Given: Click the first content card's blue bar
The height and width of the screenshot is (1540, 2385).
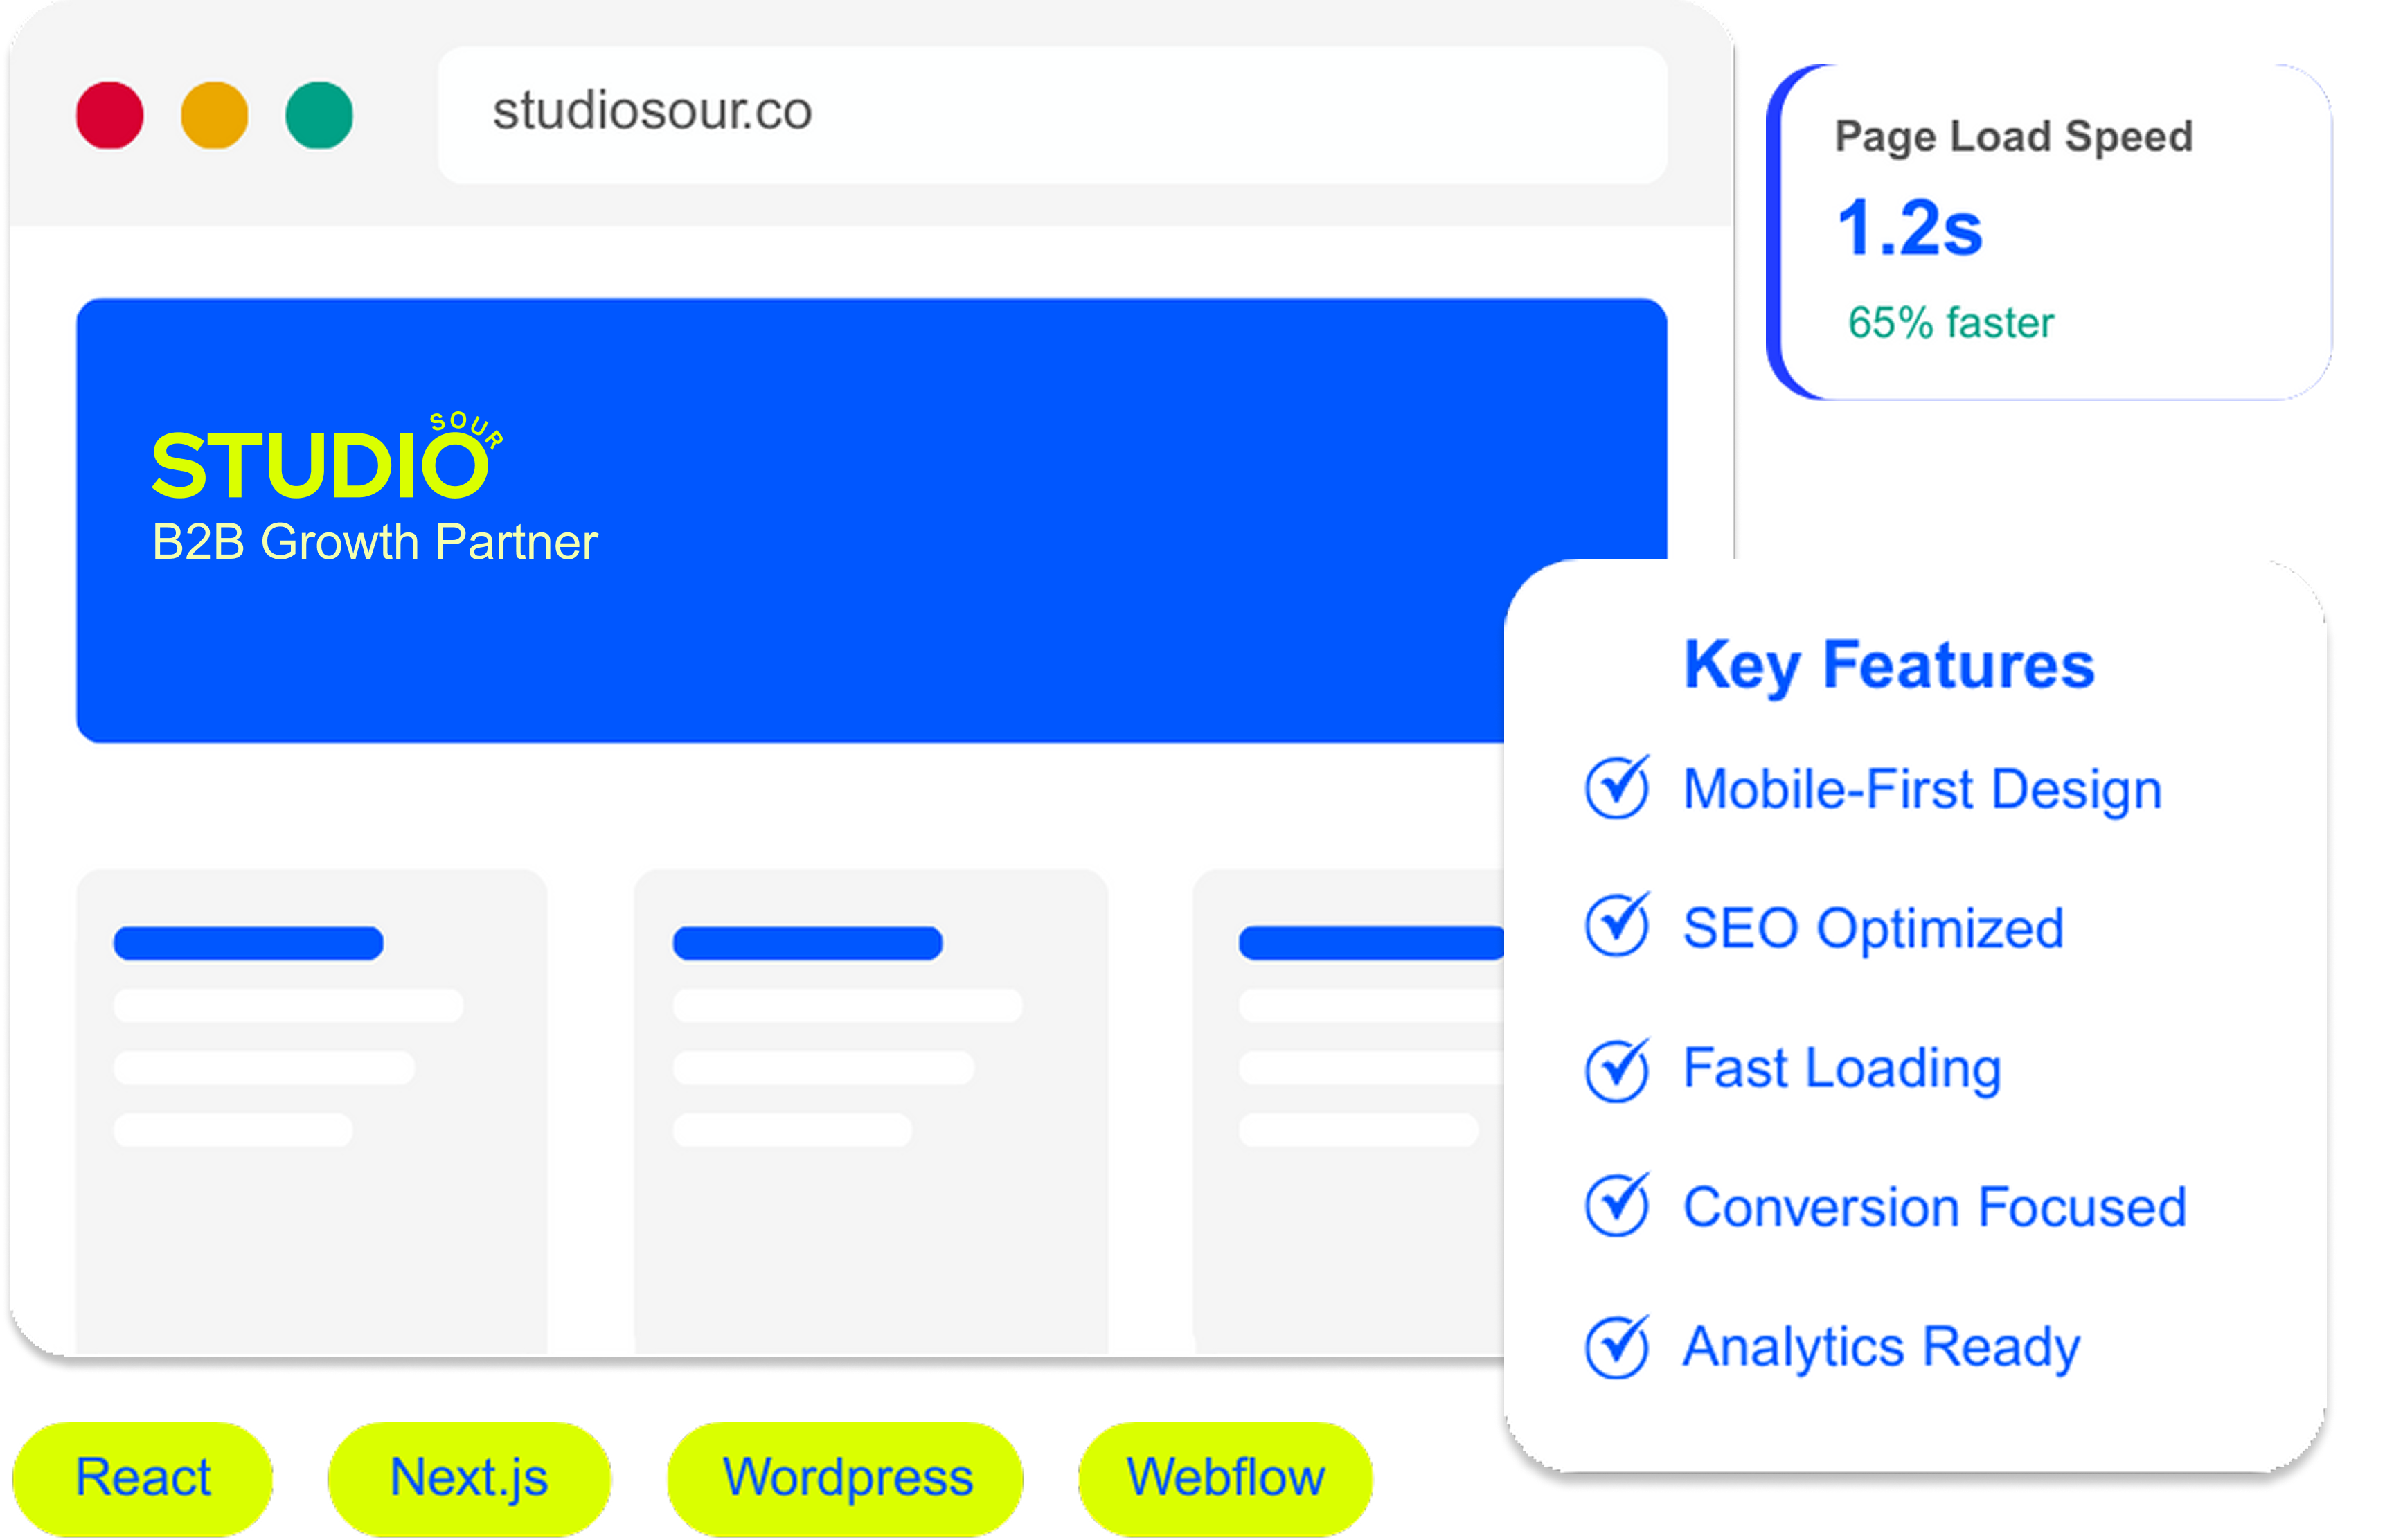Looking at the screenshot, I should (248, 943).
